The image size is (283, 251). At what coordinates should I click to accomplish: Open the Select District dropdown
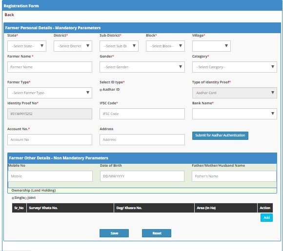73,46
